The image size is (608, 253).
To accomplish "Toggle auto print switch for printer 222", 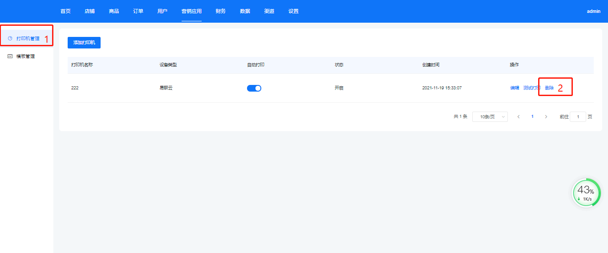I will coord(254,88).
